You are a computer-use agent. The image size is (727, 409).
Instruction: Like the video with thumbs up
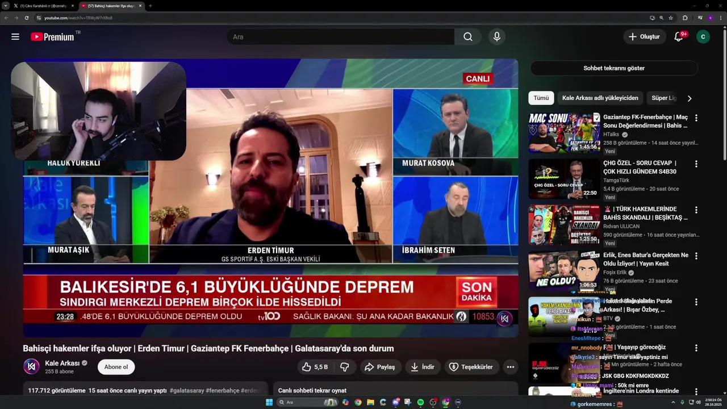click(x=314, y=367)
